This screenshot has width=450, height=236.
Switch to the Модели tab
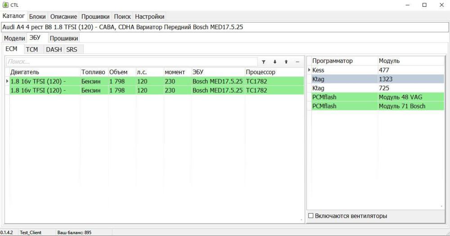click(14, 38)
